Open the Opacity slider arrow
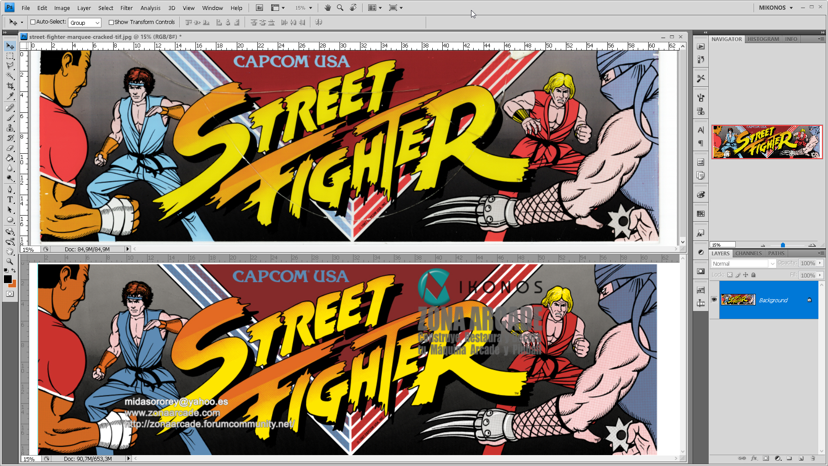The image size is (828, 466). point(820,263)
